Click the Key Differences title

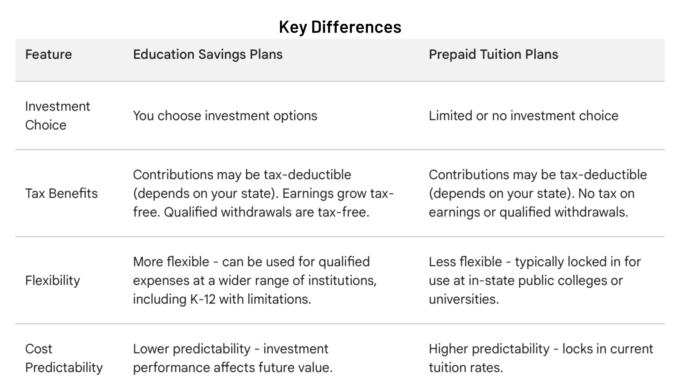coord(340,27)
